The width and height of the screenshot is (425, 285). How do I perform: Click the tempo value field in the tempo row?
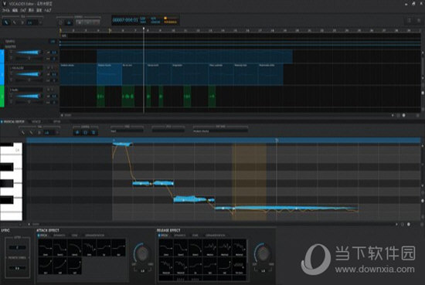pos(53,42)
